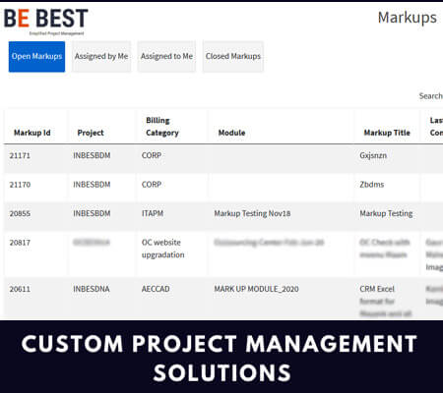Click the Search field label
The image size is (443, 393).
pyautogui.click(x=431, y=96)
